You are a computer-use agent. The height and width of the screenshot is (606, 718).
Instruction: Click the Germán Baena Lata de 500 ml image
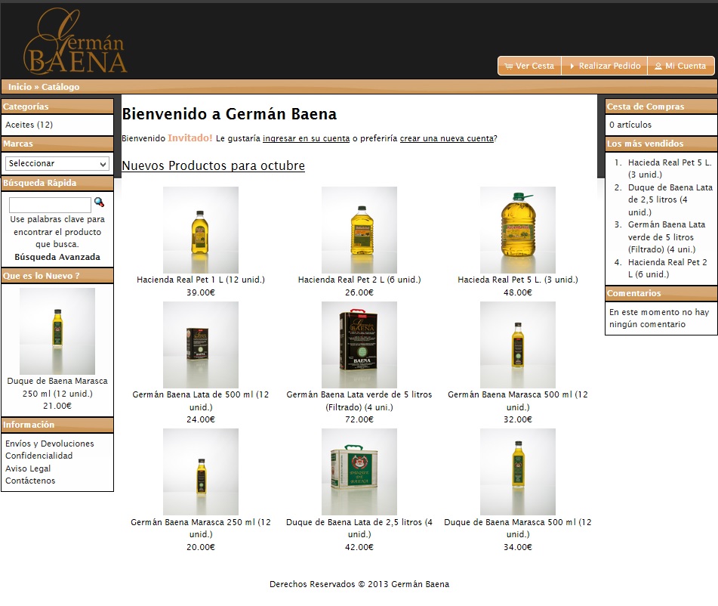pos(201,345)
